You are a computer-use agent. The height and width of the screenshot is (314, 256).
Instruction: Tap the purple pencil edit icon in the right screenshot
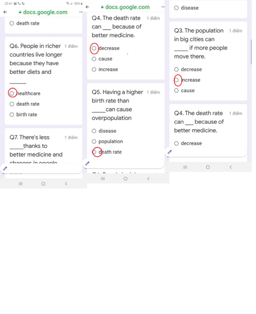point(170,152)
